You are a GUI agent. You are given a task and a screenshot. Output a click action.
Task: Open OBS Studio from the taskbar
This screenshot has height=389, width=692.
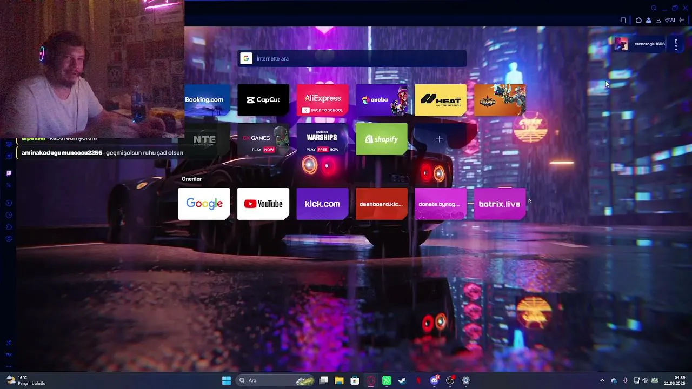pos(450,380)
